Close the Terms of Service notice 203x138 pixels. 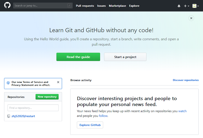[x=58, y=82]
